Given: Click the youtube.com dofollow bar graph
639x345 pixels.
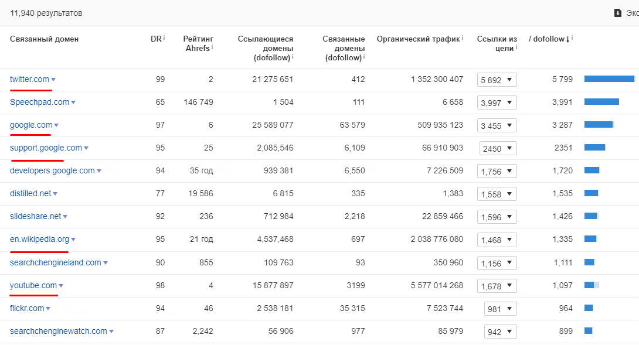Looking at the screenshot, I should [592, 285].
